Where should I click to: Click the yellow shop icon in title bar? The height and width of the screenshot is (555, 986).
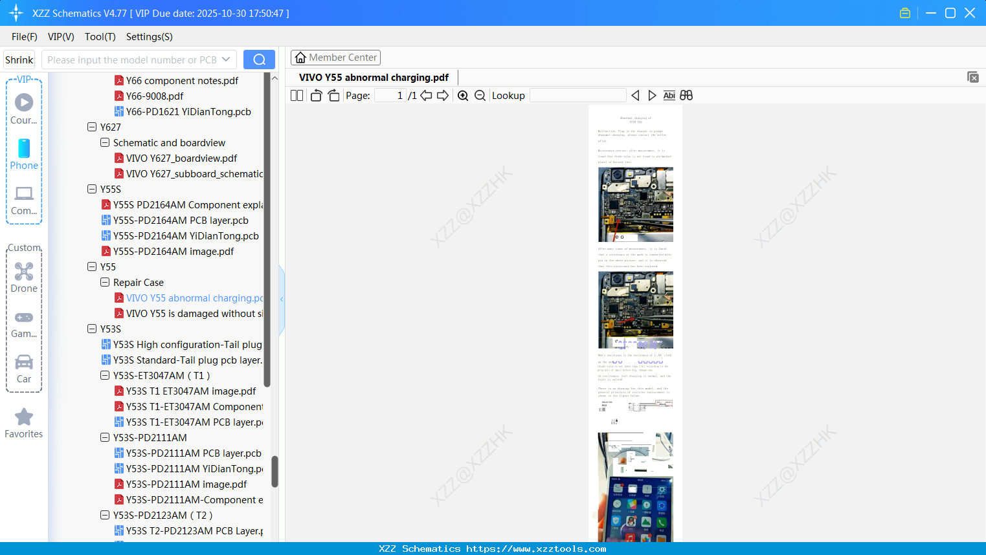tap(905, 13)
